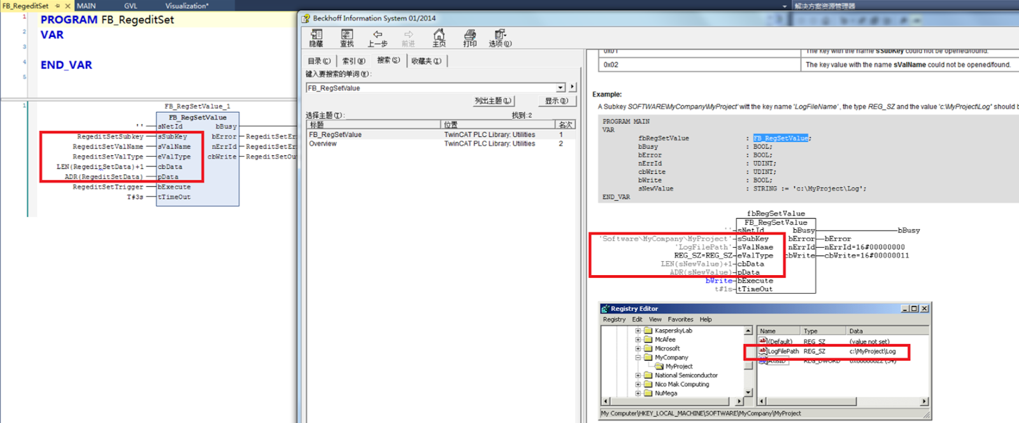Click the 前进 (Forward) arrow icon
Viewport: 1019px width, 423px height.
(x=408, y=34)
